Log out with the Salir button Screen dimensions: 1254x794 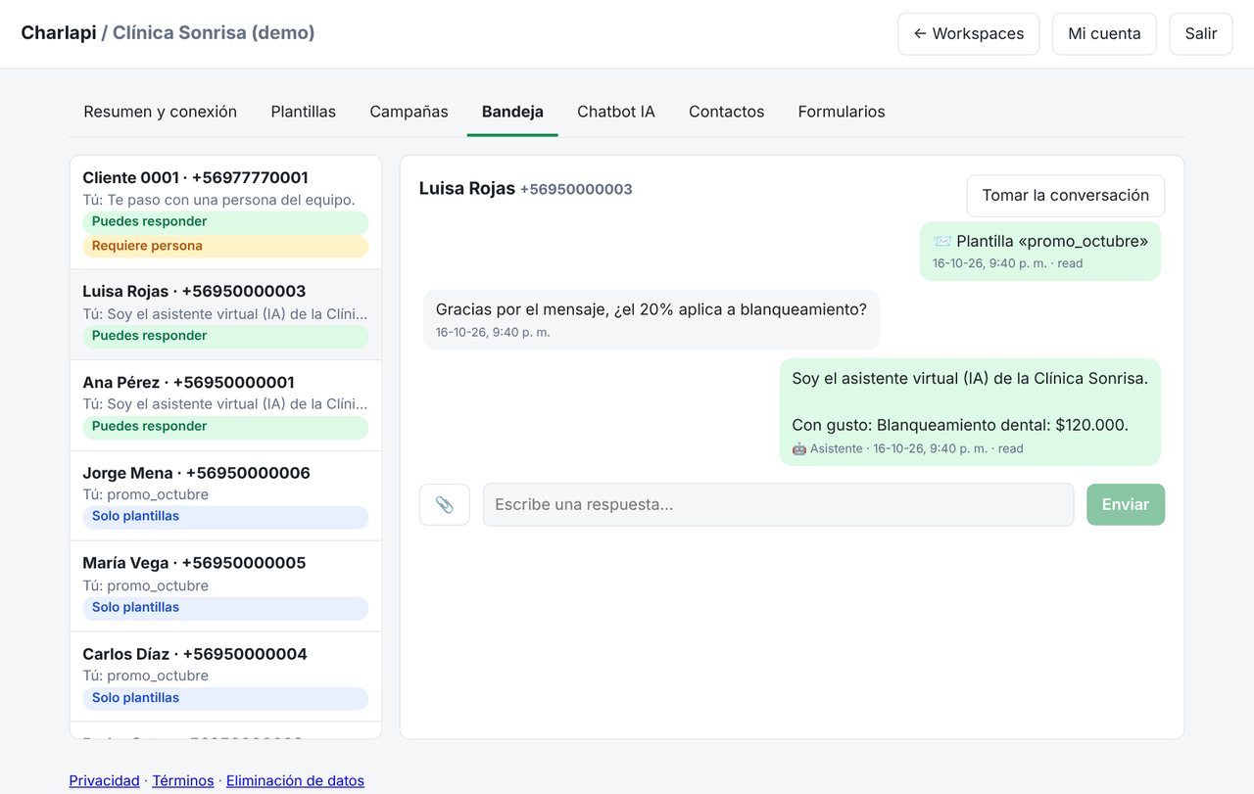coord(1201,33)
